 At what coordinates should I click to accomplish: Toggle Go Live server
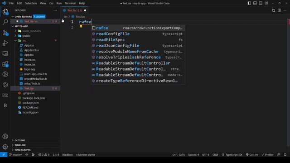[252, 155]
